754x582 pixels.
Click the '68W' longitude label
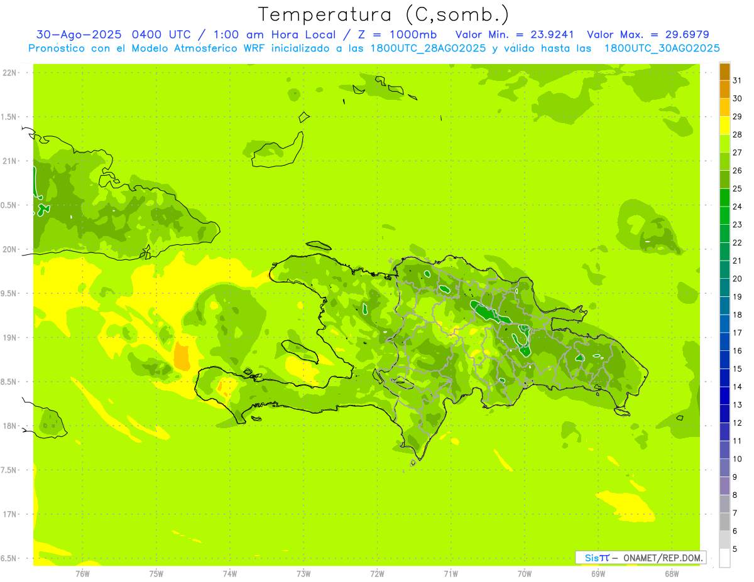point(672,574)
